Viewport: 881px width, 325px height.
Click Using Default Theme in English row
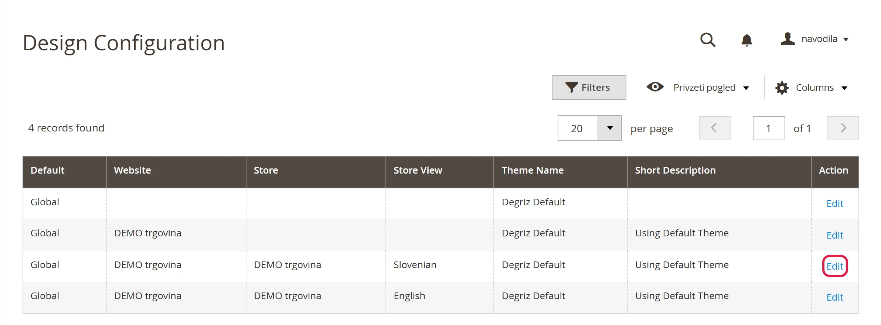tap(682, 296)
